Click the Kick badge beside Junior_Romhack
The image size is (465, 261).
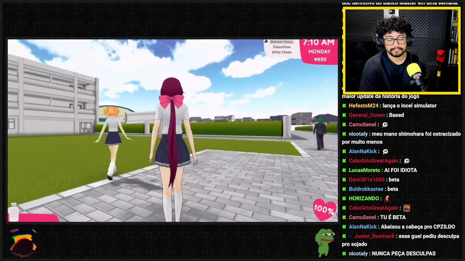click(344, 236)
